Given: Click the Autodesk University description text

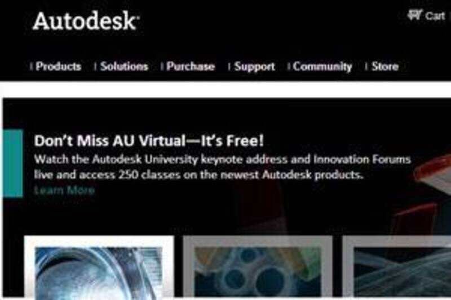Looking at the screenshot, I should [222, 167].
